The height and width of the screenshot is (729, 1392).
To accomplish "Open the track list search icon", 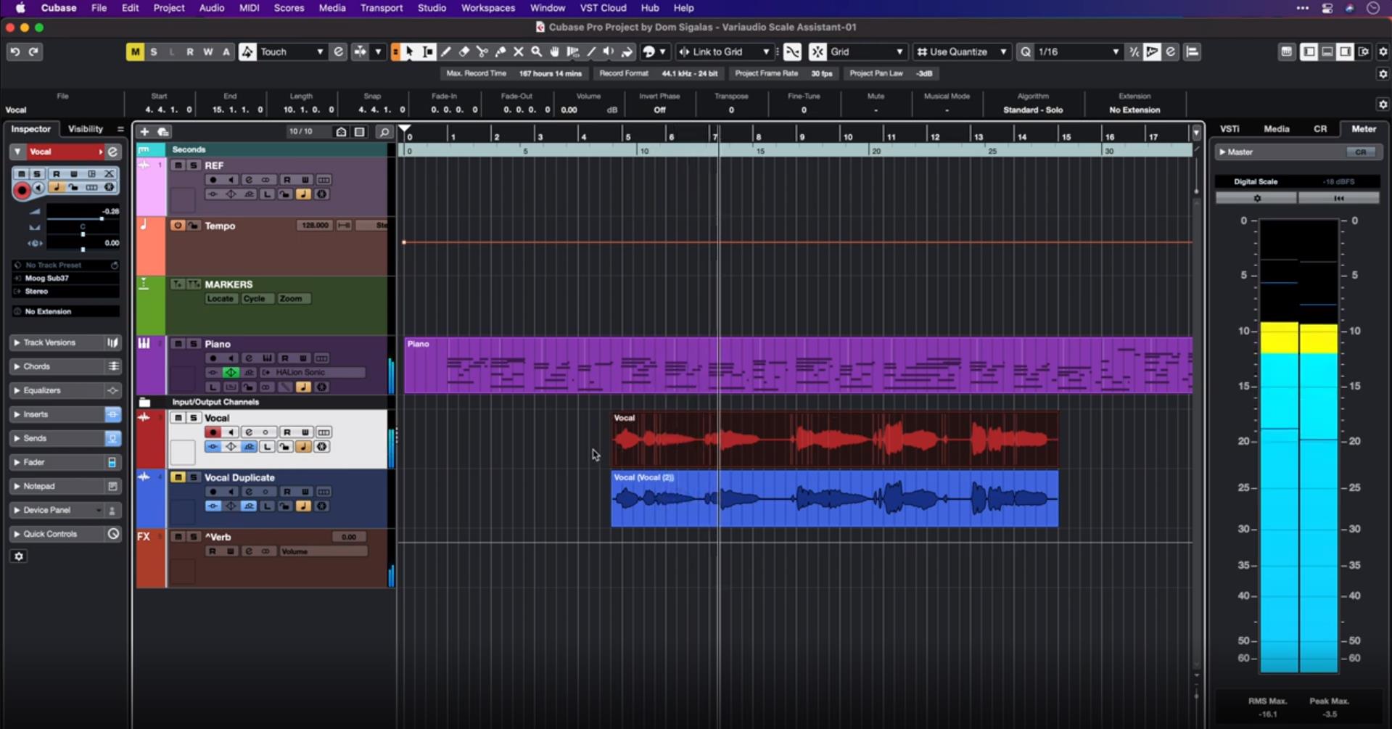I will pyautogui.click(x=384, y=131).
